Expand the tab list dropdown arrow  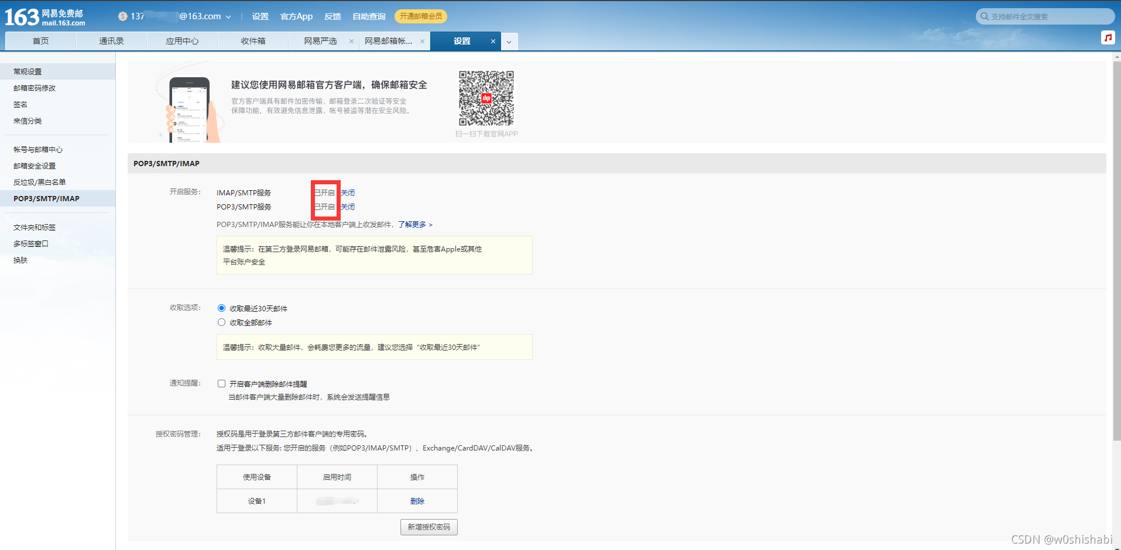click(x=509, y=42)
